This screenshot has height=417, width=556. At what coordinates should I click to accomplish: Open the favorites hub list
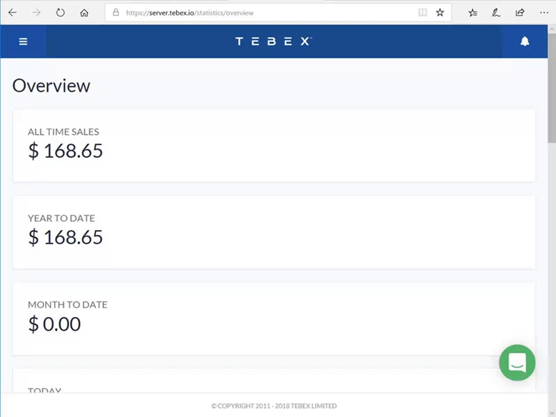(473, 13)
